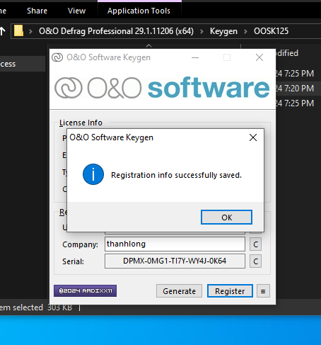Open the keygen hamburger menu button
Screen dimensions: 321x345
click(263, 291)
